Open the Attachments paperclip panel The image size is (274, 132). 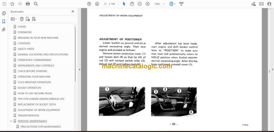pos(4,29)
